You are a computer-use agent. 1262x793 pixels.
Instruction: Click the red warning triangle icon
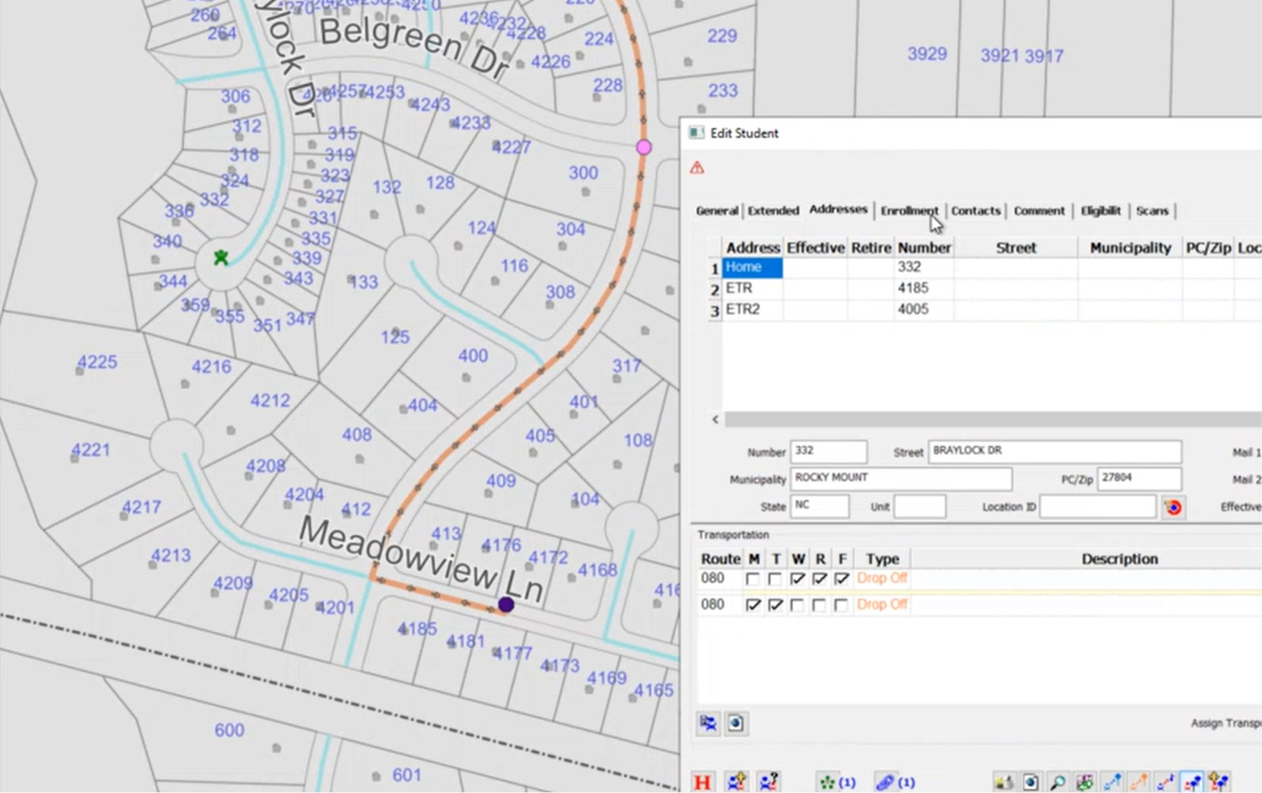698,168
